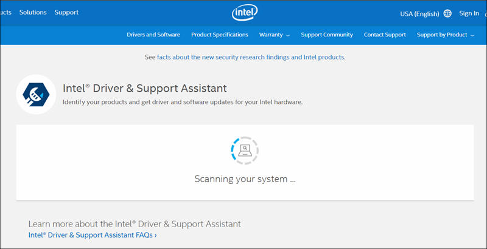Viewport: 487px width, 249px height.
Task: Open the Solutions menu
Action: (x=33, y=12)
